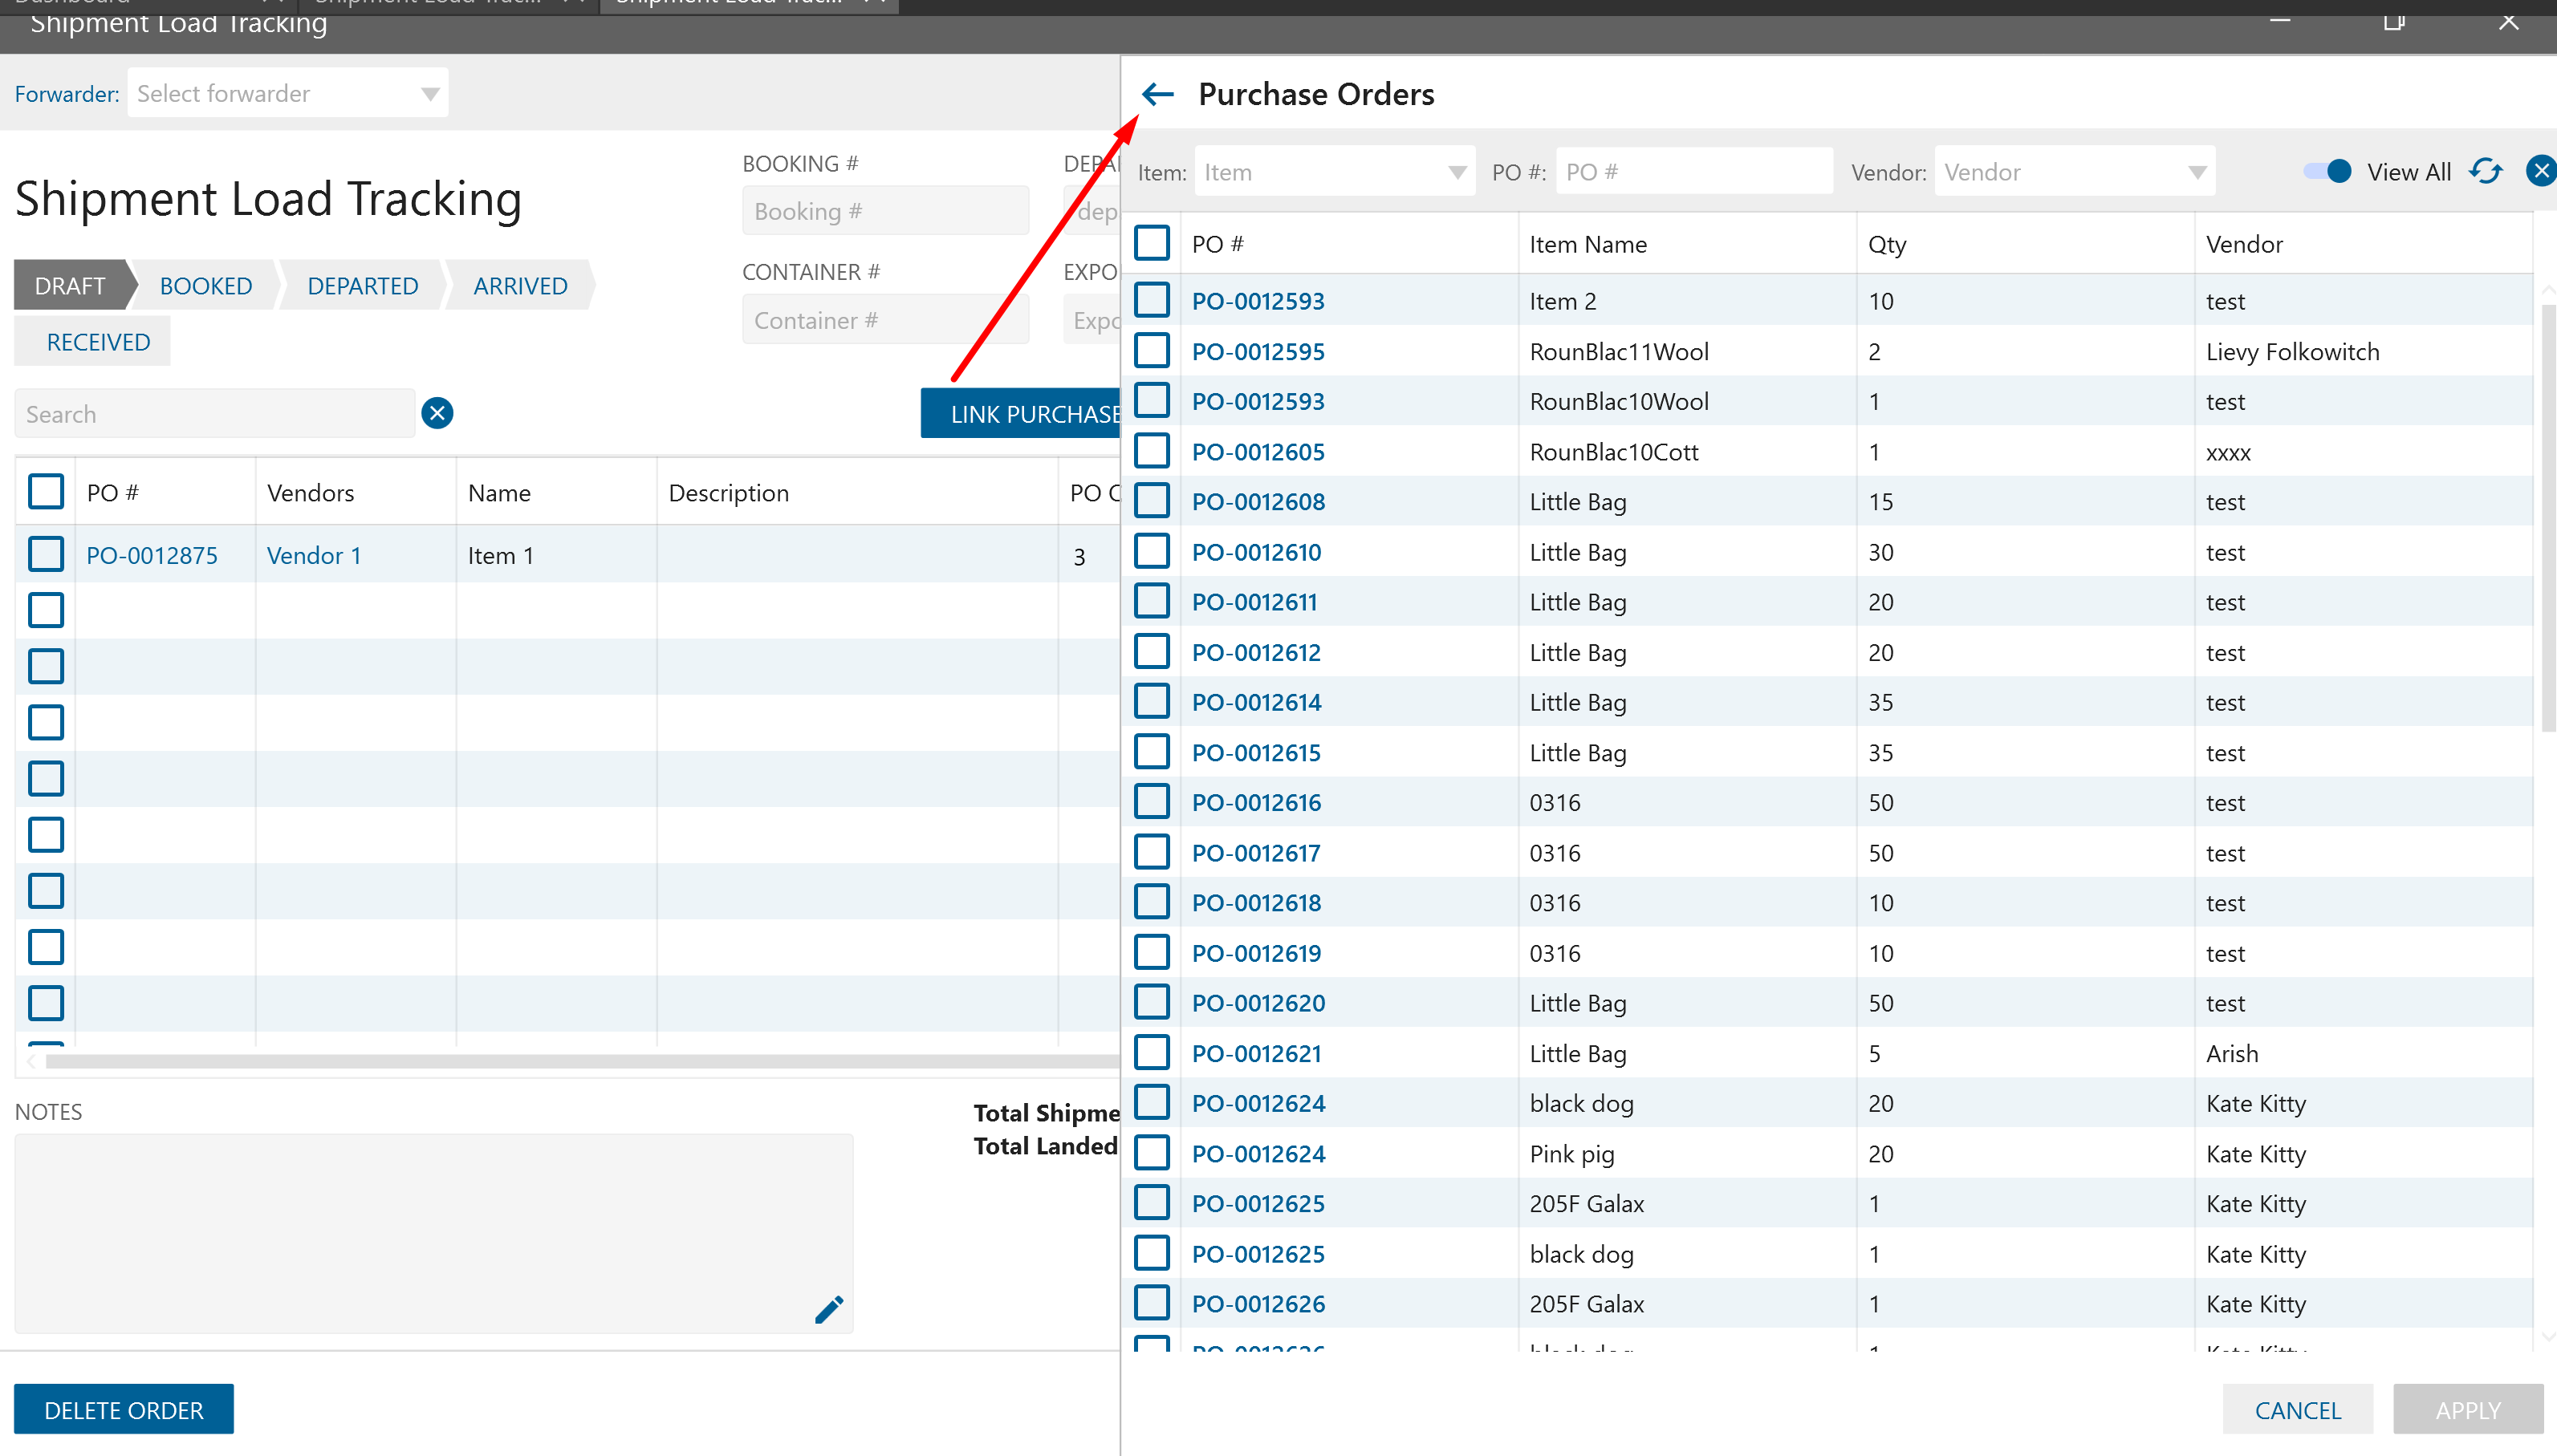2557x1456 pixels.
Task: Expand the Vendor filter dropdown
Action: click(2197, 173)
